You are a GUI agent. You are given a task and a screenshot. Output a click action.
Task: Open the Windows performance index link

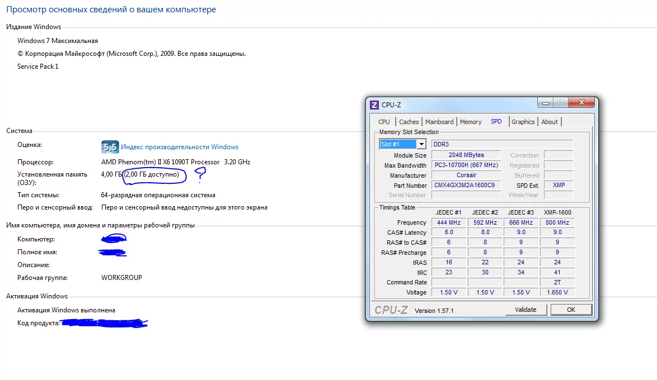(x=180, y=147)
